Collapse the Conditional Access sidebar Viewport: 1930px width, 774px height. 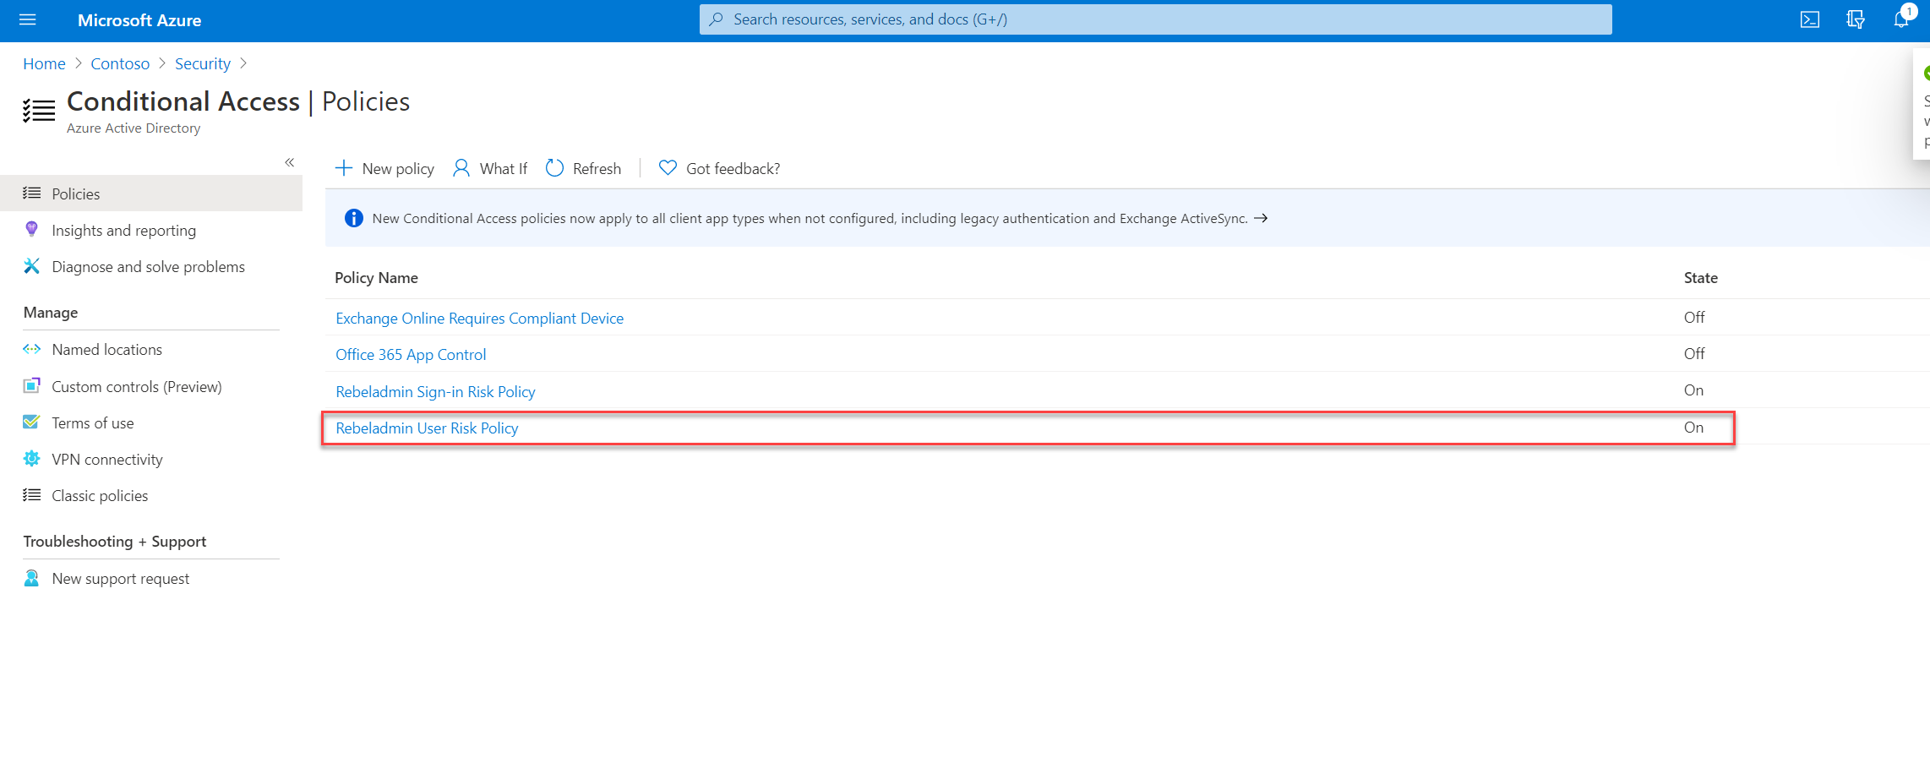tap(289, 161)
